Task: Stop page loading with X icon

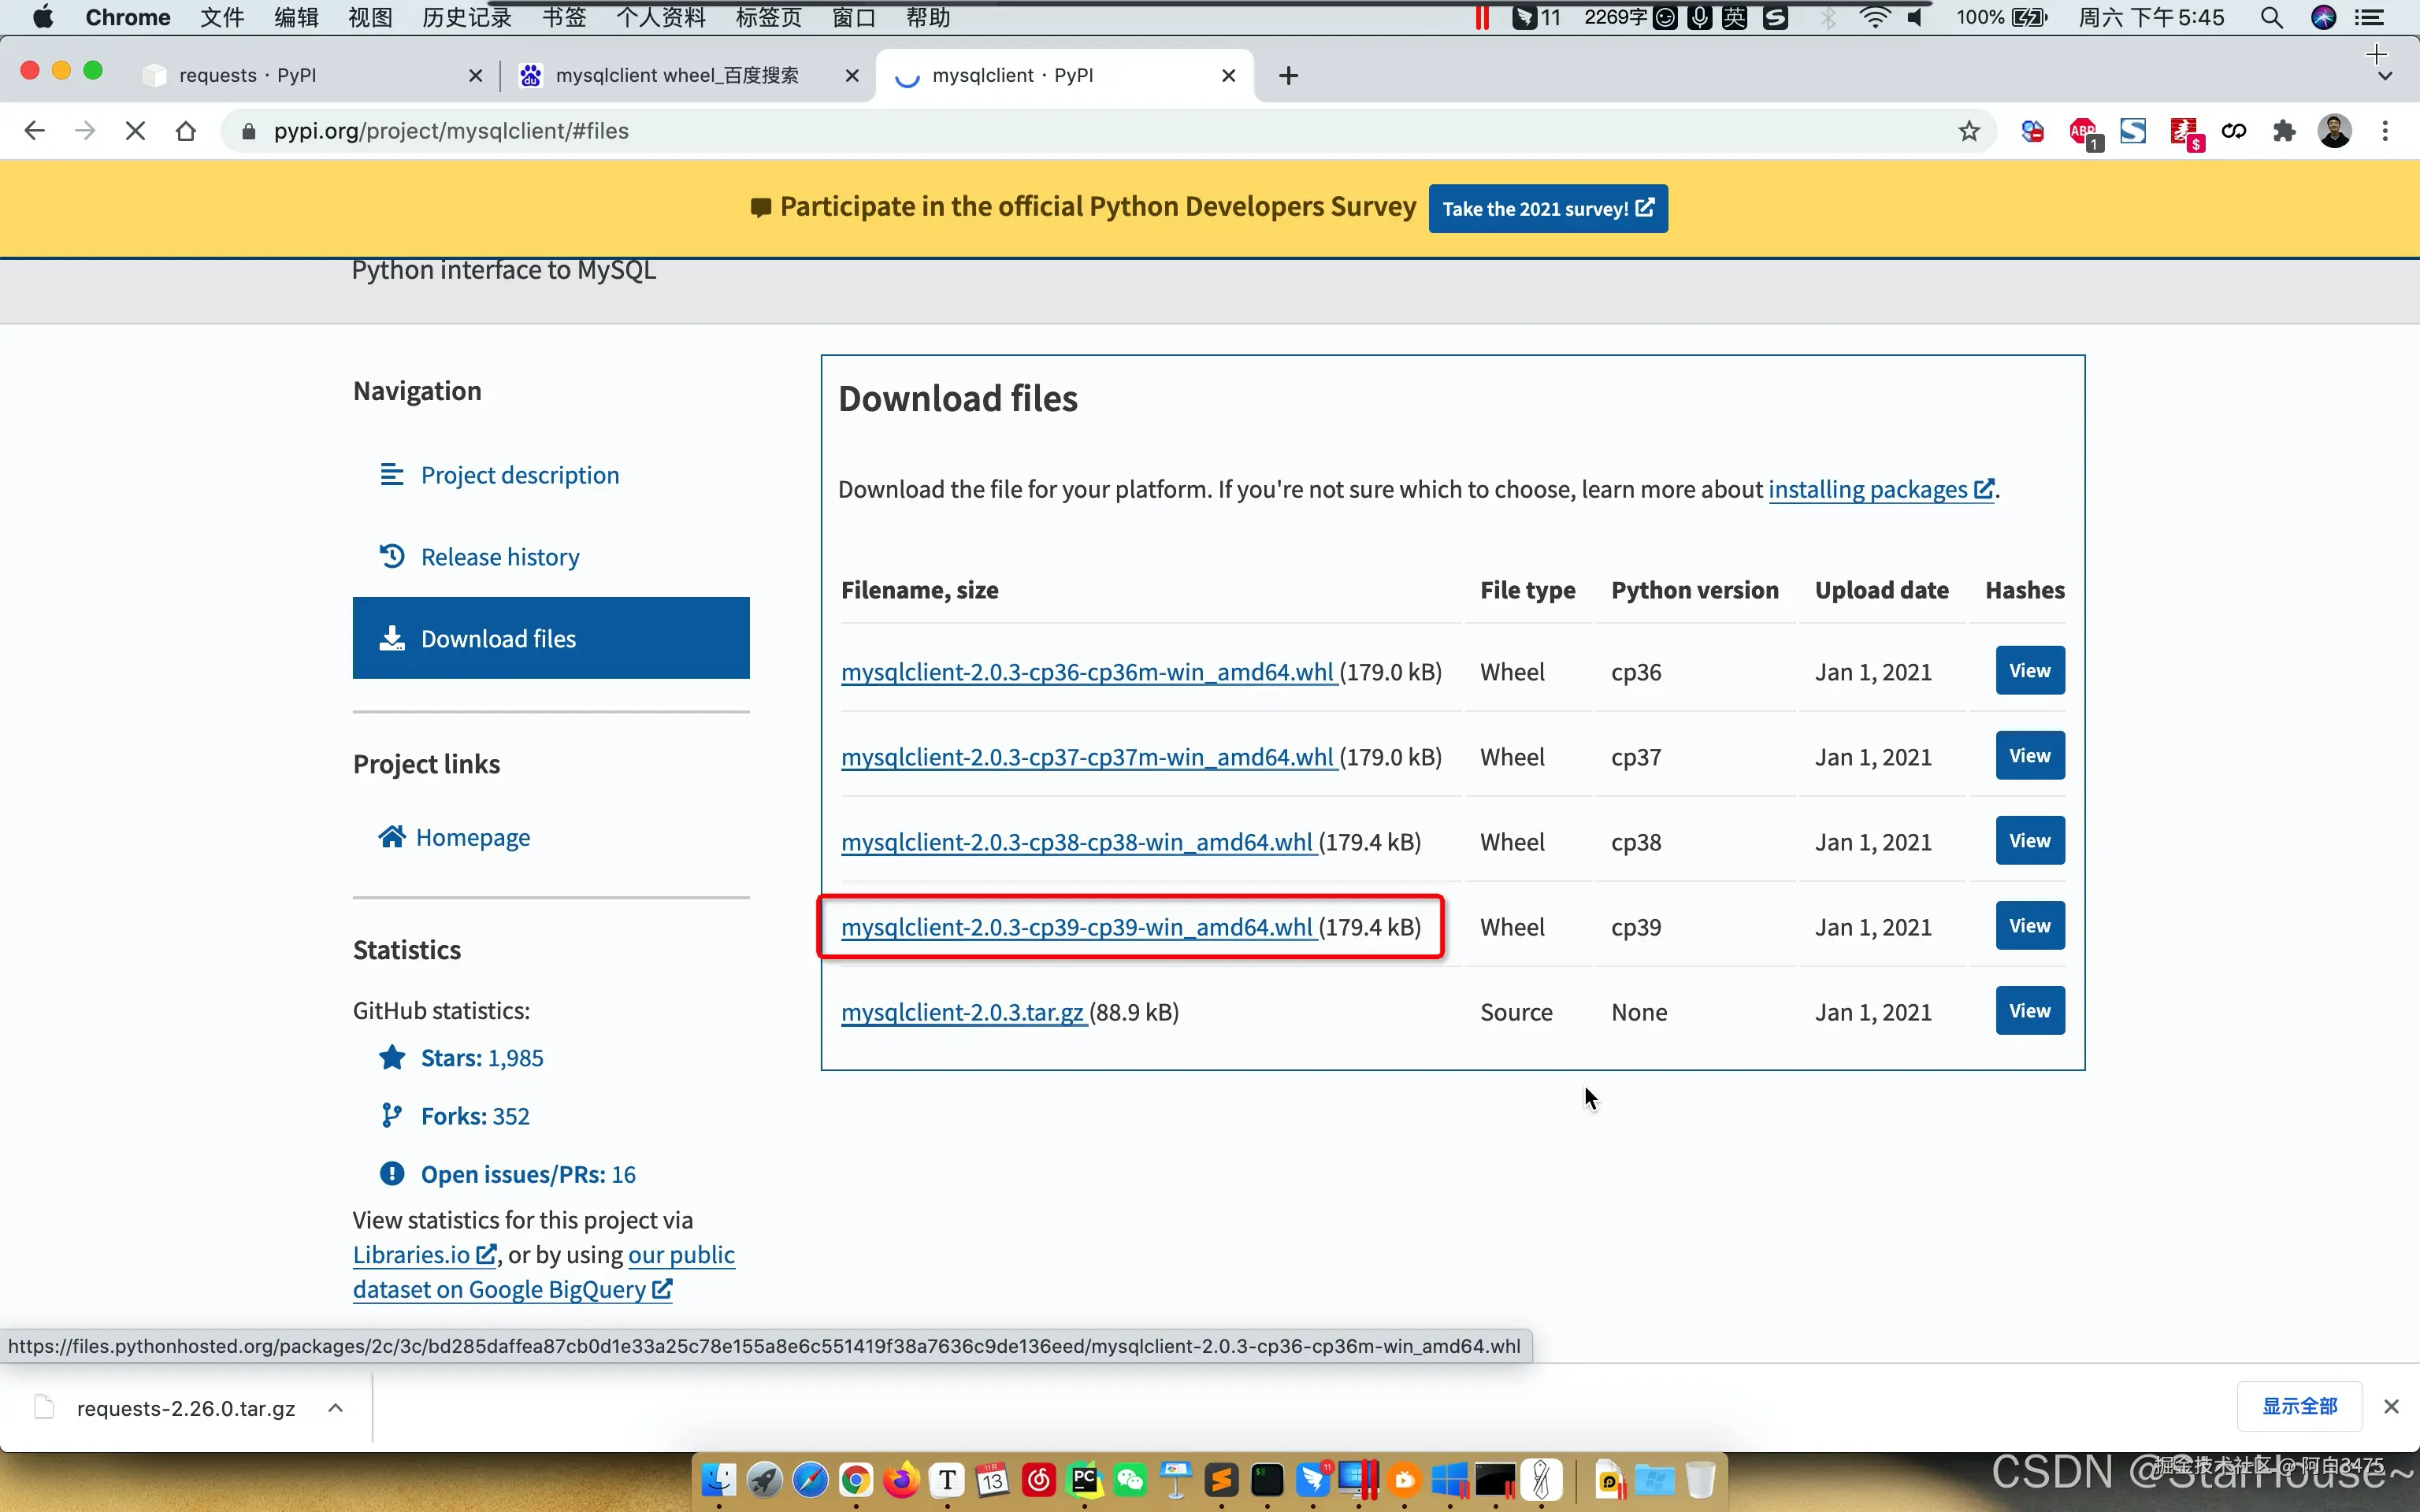Action: (135, 131)
